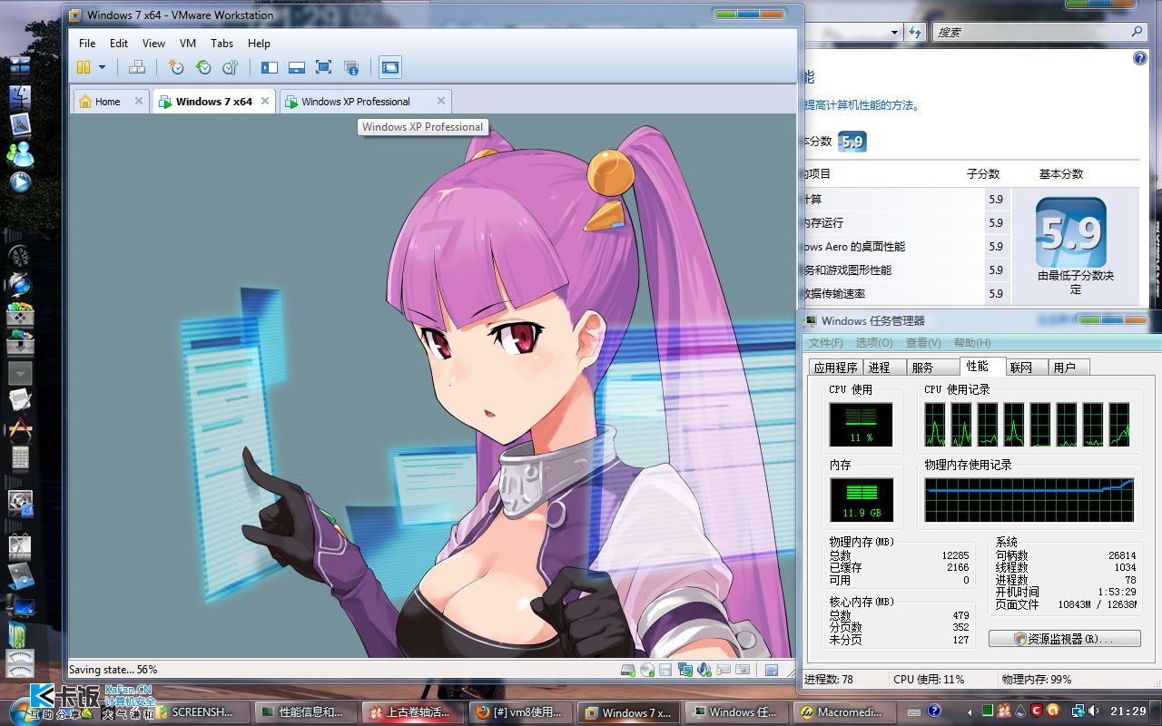Open the File menu in VMware

coord(87,43)
